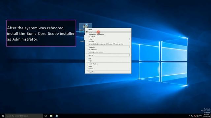Expand the 7-Zip submenu arrow
Viewport: 211px width, 118px height.
click(130, 39)
